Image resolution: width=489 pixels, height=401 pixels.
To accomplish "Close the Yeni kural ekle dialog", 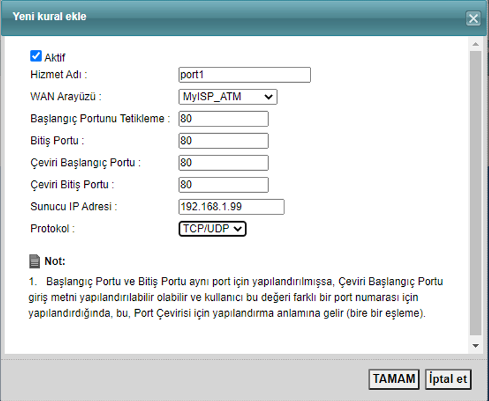I will point(473,18).
